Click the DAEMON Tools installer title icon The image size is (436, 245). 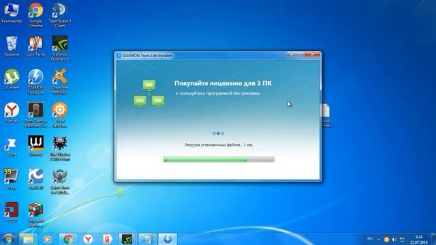[x=119, y=56]
